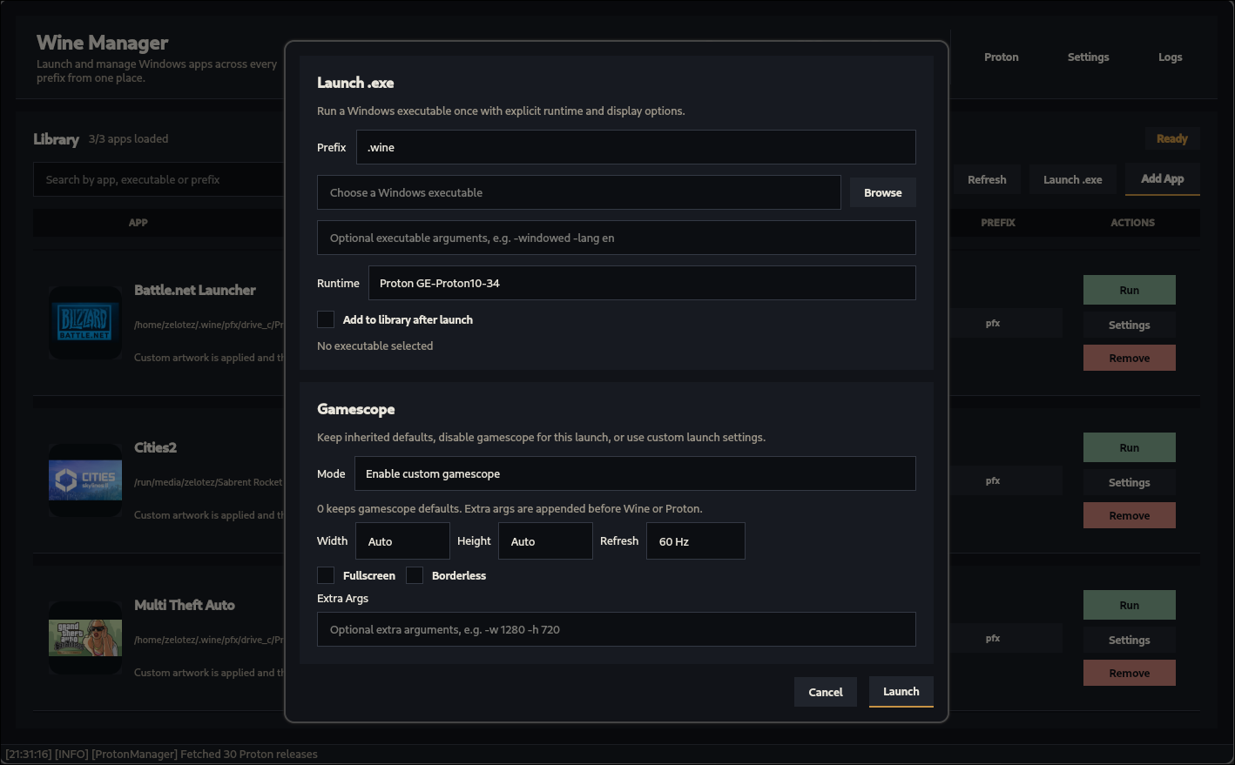This screenshot has width=1235, height=765.
Task: Focus the Width field set to Auto
Action: [x=402, y=540]
